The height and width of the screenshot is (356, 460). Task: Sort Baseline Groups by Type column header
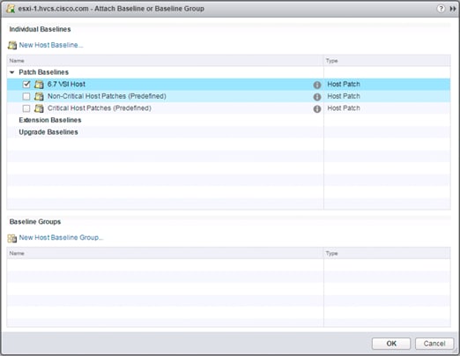387,253
